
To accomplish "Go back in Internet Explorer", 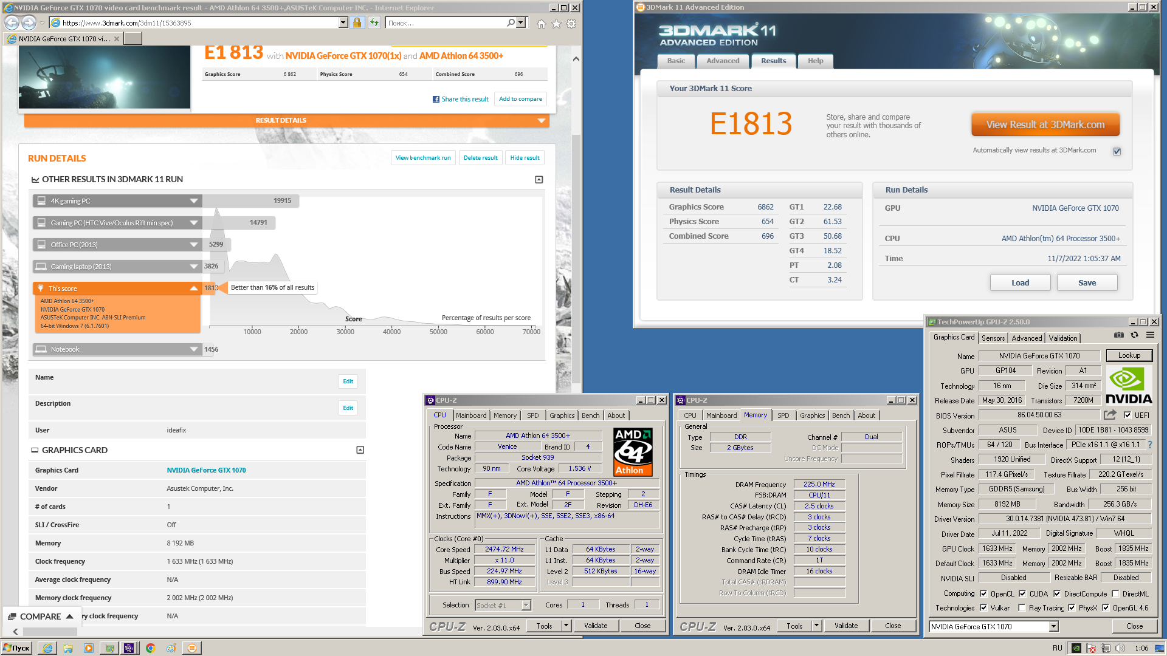I will [12, 22].
